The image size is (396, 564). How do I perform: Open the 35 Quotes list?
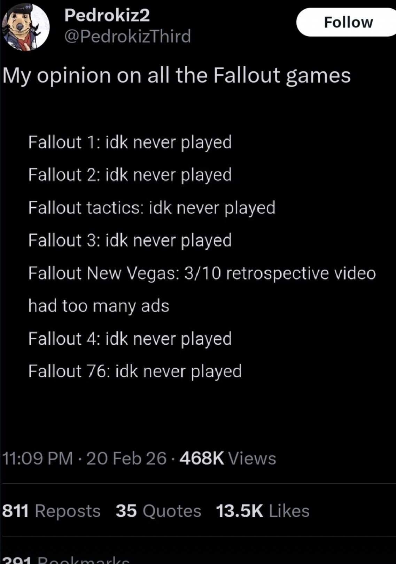coord(158,511)
